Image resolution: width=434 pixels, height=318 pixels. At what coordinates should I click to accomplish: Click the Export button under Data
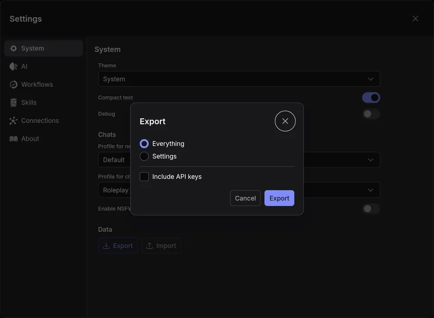tap(118, 246)
